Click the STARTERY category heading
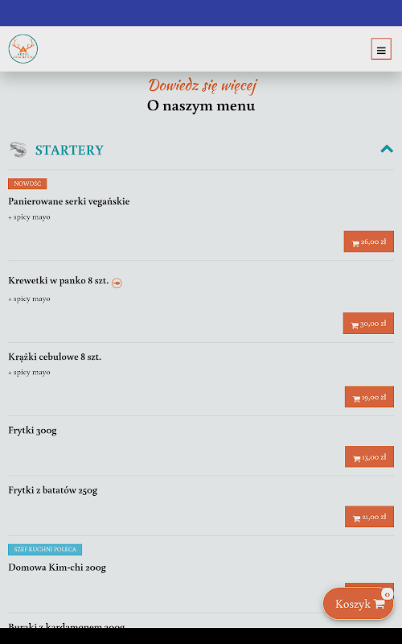Image resolution: width=402 pixels, height=644 pixels. coord(69,150)
